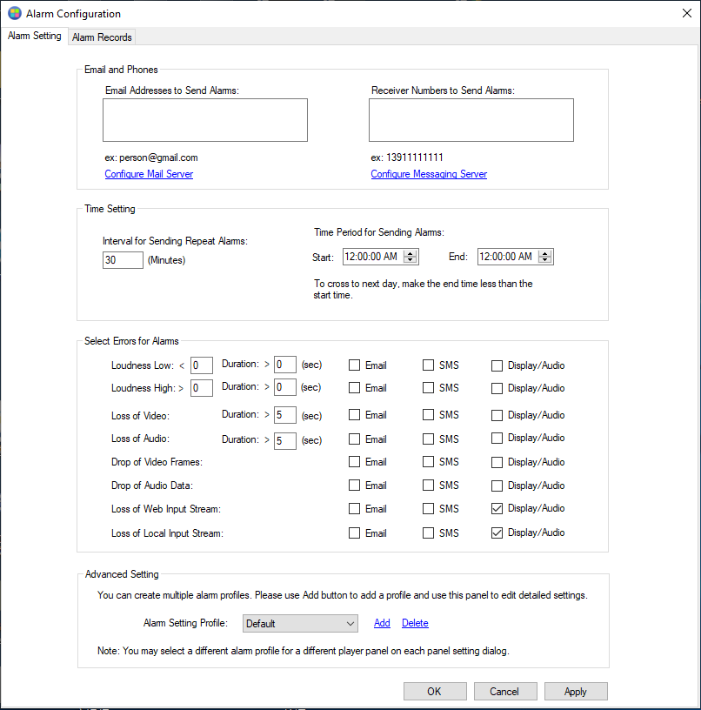701x710 pixels.
Task: Click the Cancel button
Action: (x=505, y=692)
